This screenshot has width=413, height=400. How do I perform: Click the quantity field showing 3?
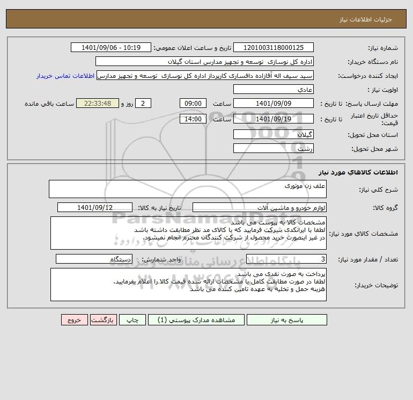coord(286,259)
